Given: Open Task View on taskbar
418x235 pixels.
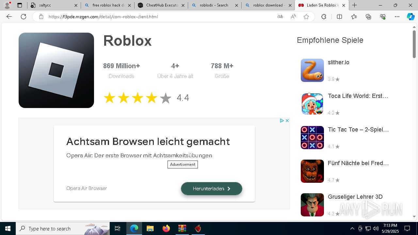Looking at the screenshot, I should click(118, 228).
